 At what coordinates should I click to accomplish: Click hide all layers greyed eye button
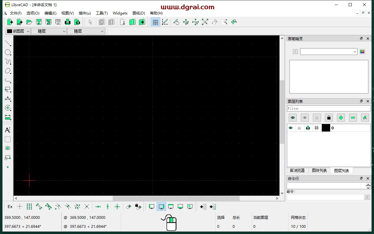[305, 118]
